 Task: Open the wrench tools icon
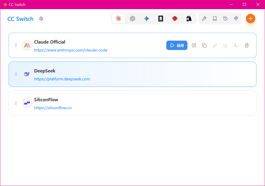tap(204, 19)
